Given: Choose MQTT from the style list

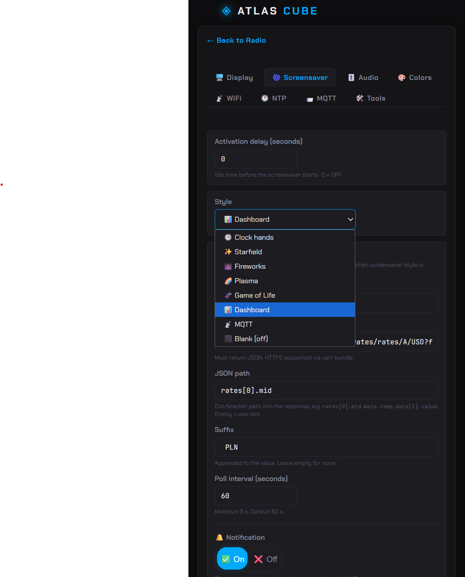Looking at the screenshot, I should pos(285,324).
